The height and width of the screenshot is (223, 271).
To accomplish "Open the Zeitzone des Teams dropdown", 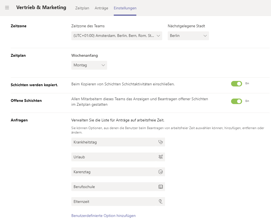I will pyautogui.click(x=117, y=36).
